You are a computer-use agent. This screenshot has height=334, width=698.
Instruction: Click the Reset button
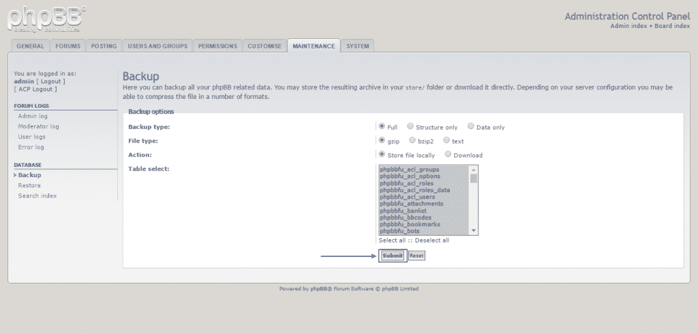click(416, 256)
